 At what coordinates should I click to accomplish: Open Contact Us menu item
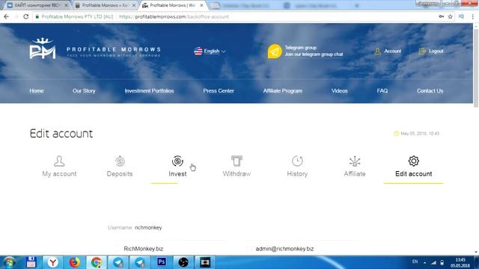[x=430, y=91]
